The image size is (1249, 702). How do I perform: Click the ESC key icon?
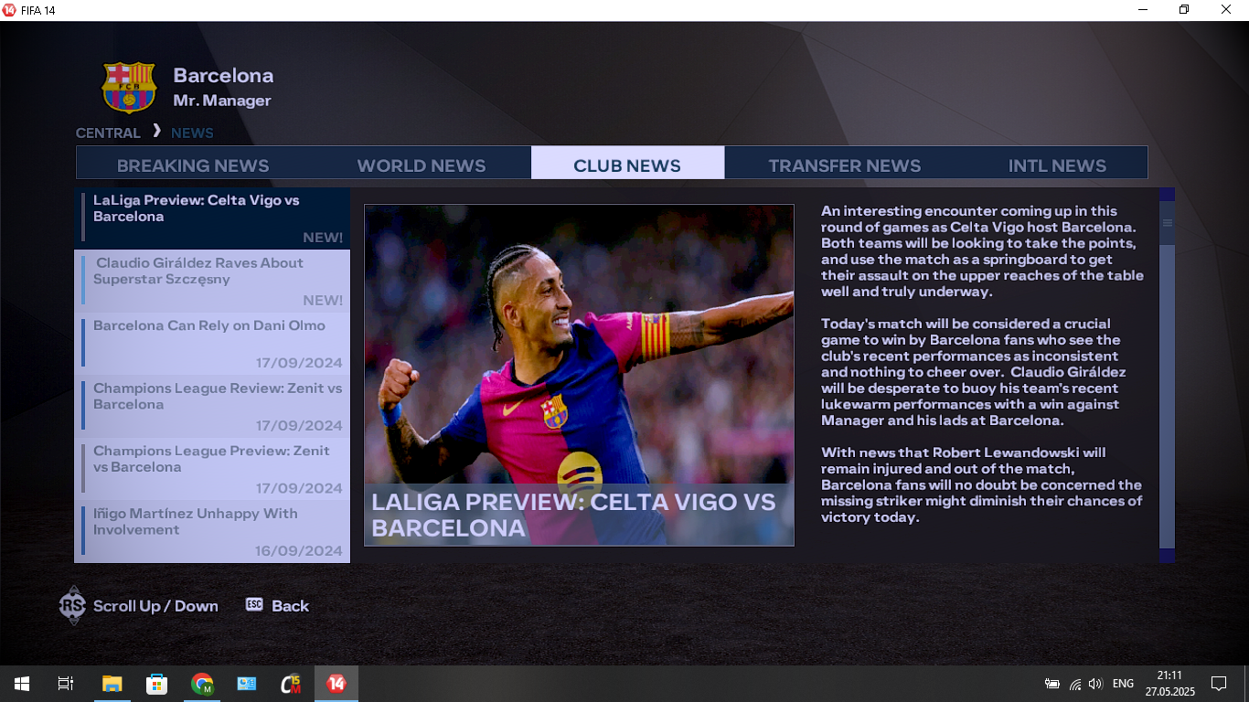[x=254, y=604]
